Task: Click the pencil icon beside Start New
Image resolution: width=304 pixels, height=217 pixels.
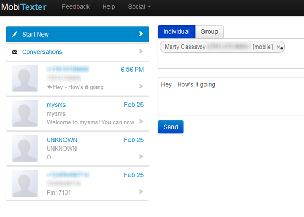Action: (15, 35)
